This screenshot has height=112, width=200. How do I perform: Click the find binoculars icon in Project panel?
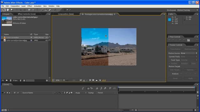(x=3, y=81)
